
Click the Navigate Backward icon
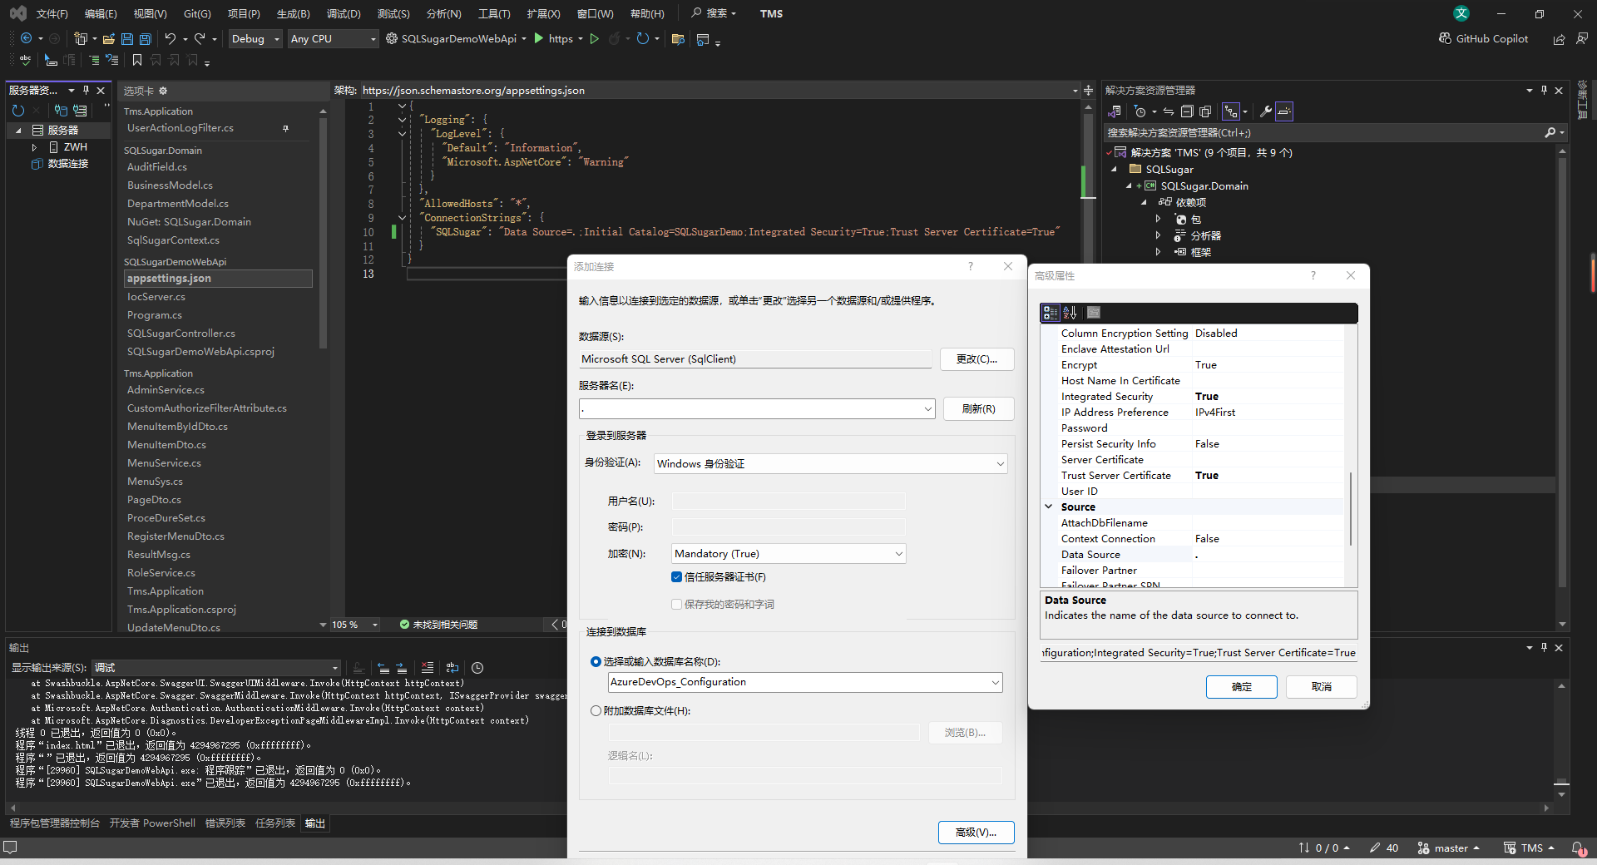pos(27,38)
